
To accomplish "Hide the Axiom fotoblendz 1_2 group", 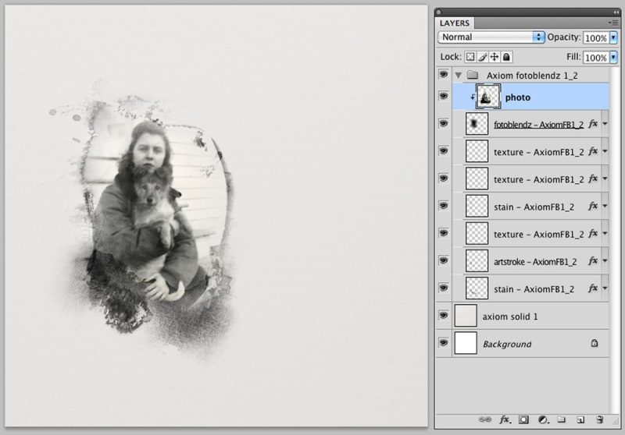I will [x=443, y=74].
